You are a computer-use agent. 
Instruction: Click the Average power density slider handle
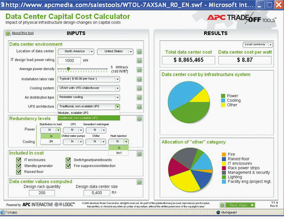click(68, 69)
